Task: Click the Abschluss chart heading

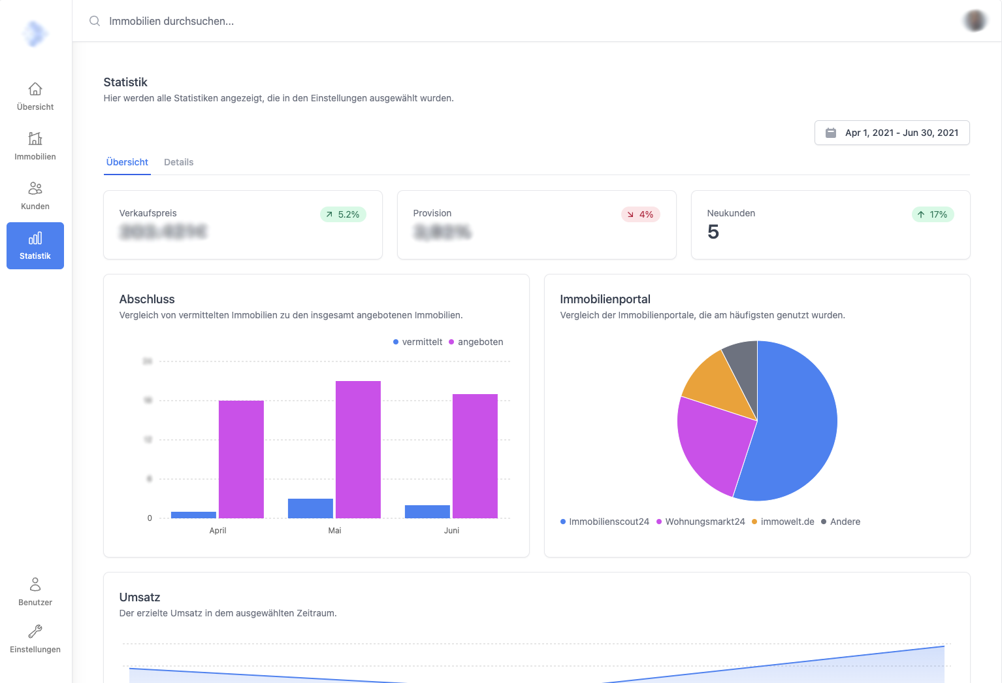Action: coord(147,299)
